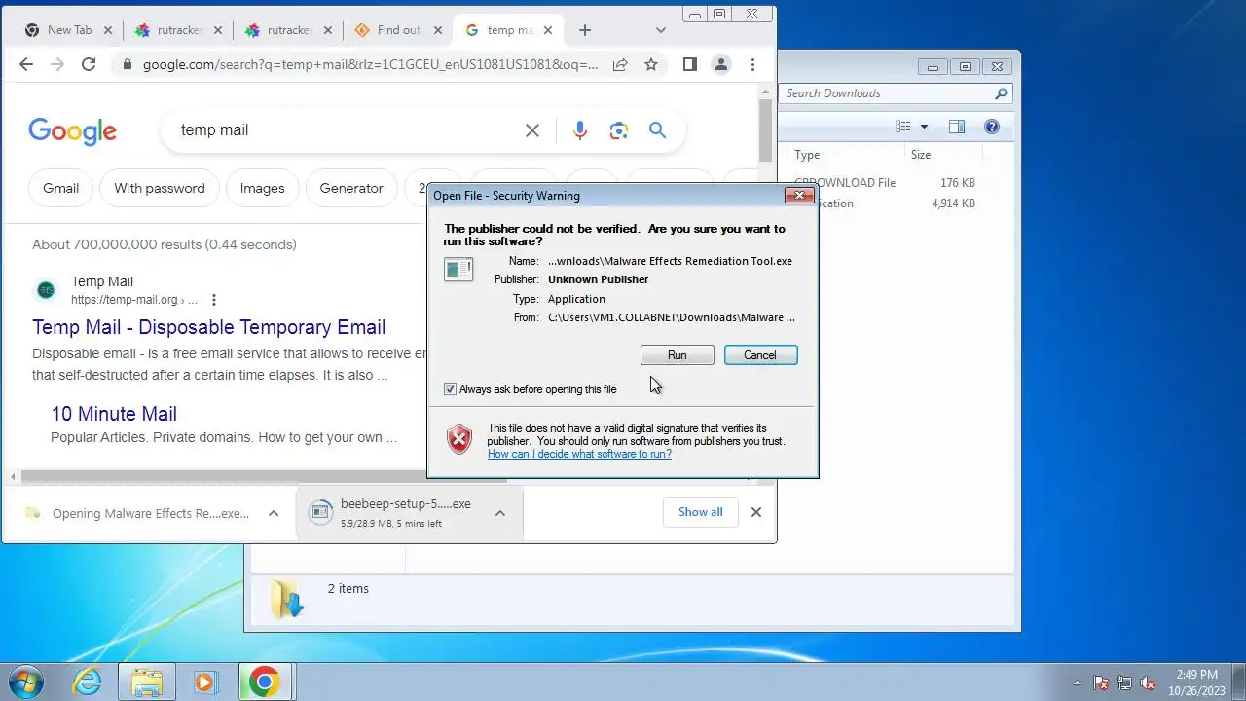The height and width of the screenshot is (701, 1246).
Task: Click the Action Center flag tray icon
Action: point(1101,683)
